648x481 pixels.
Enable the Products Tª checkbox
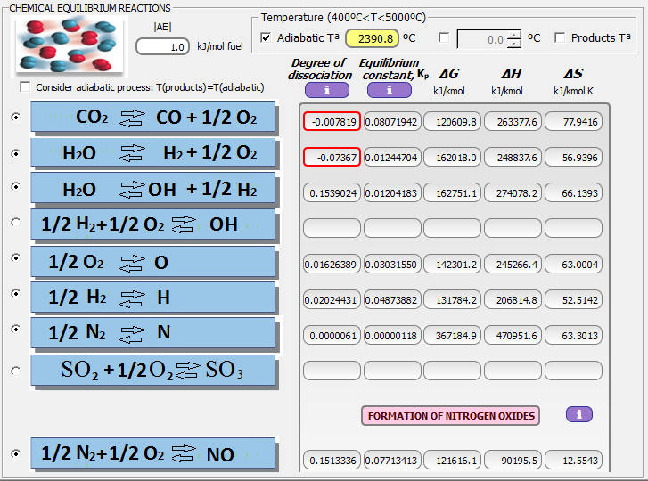tap(560, 38)
